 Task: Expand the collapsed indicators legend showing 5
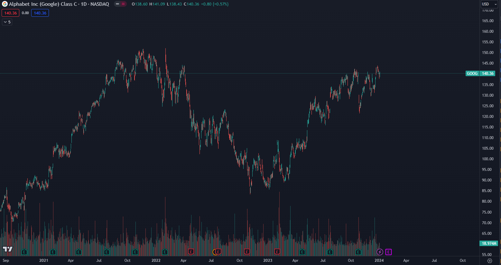[7, 22]
